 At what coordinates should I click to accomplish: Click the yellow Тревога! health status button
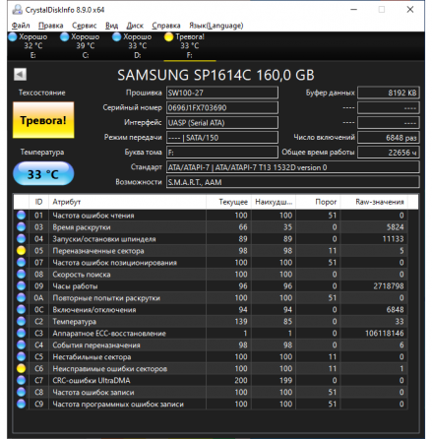pos(43,120)
